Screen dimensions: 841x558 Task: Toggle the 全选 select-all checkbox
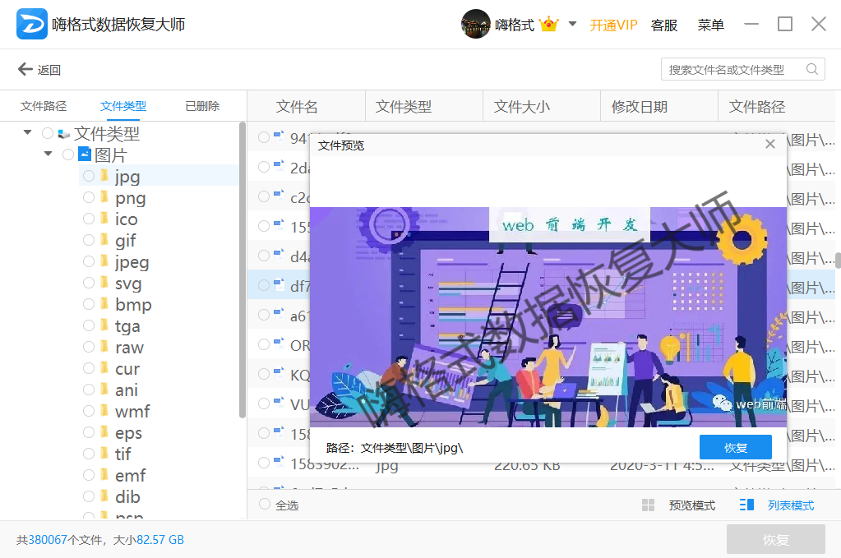pos(265,504)
